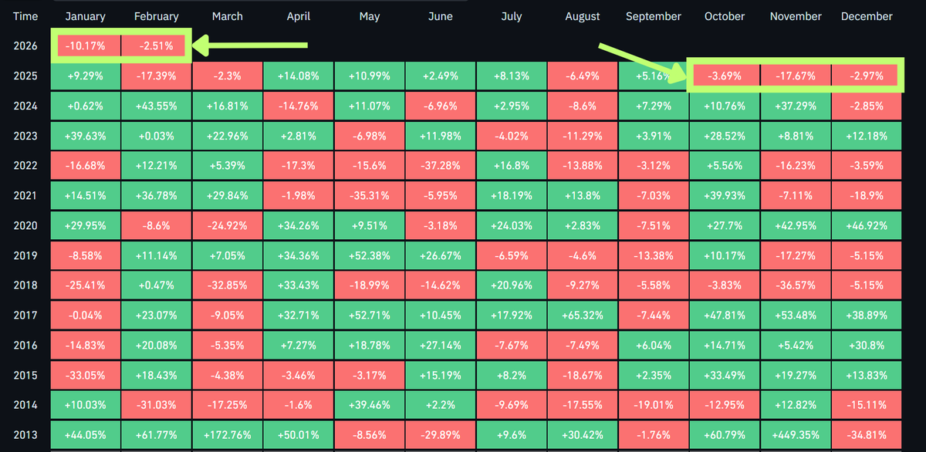
Task: Select the 2023 January cell +39.63%
Action: tap(85, 136)
